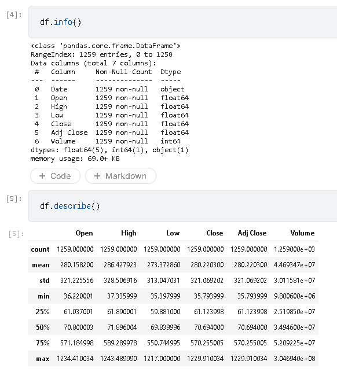Click the Low column header in describe table
Viewport: 337px width, 383px height.
pyautogui.click(x=173, y=233)
